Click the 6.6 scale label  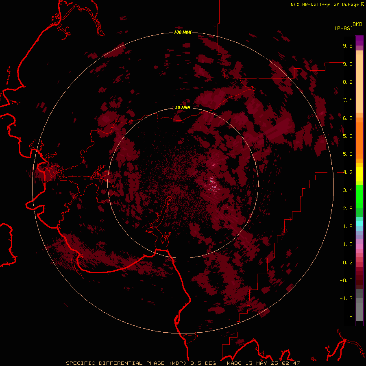click(348, 118)
